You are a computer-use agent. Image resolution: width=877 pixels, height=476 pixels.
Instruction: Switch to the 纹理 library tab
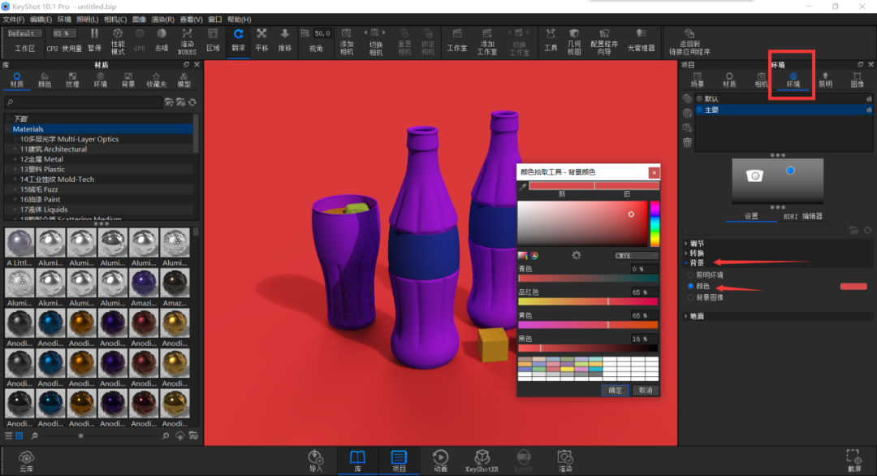(x=73, y=80)
